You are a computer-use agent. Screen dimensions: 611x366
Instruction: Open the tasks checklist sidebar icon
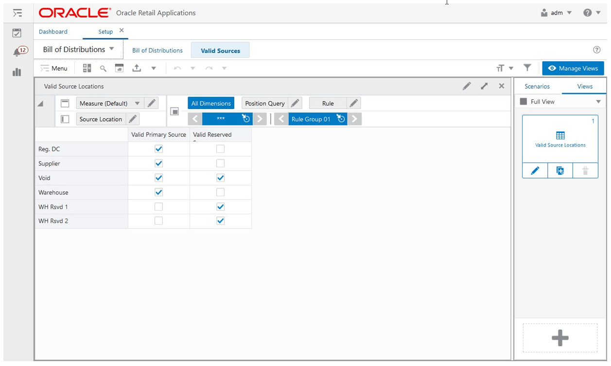[x=17, y=33]
